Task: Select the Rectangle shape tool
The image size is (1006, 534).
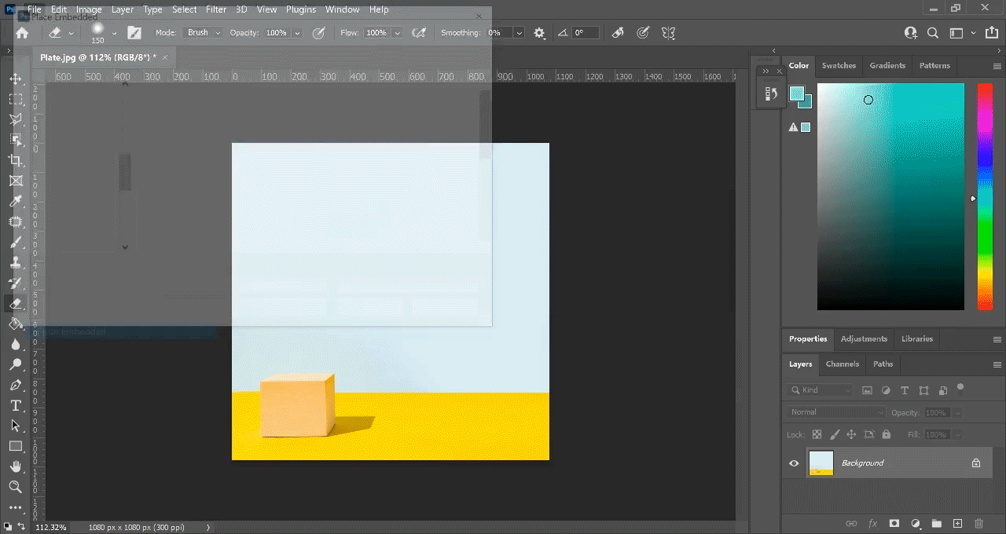Action: point(16,446)
